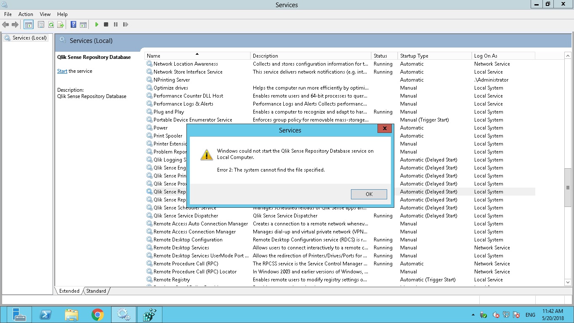Sort by the Name column header
This screenshot has height=323, width=574.
[197, 56]
